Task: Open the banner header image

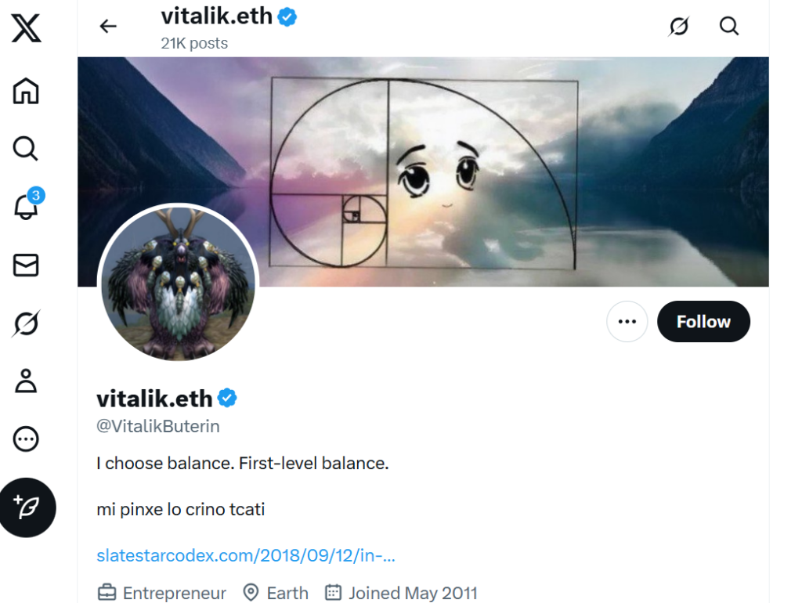Action: click(x=423, y=172)
